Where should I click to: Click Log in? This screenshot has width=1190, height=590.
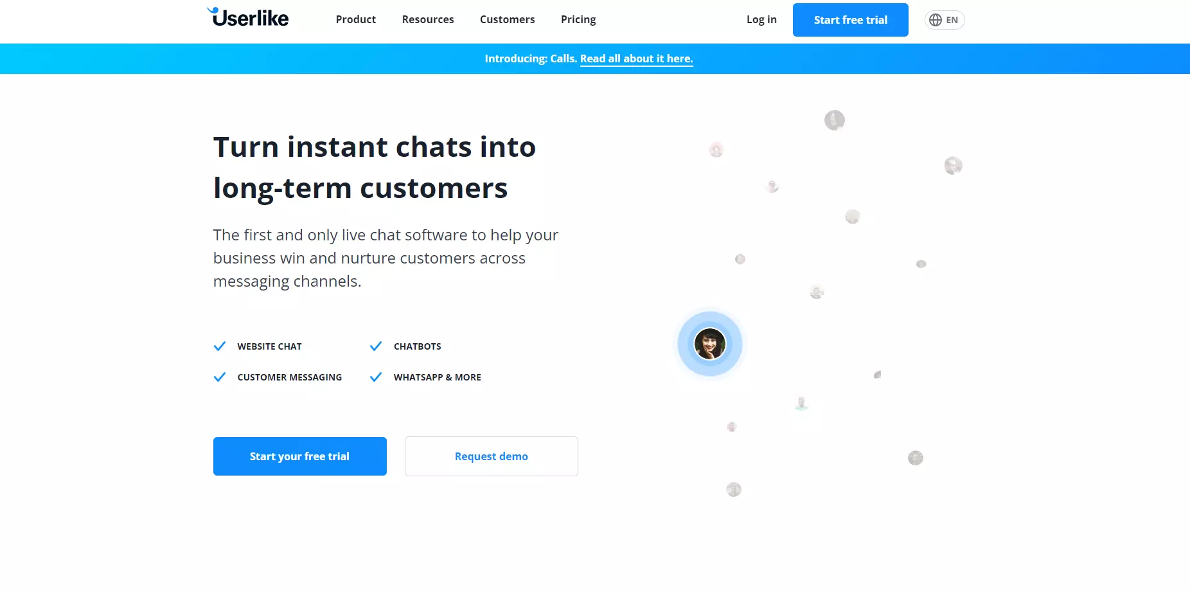pyautogui.click(x=761, y=19)
